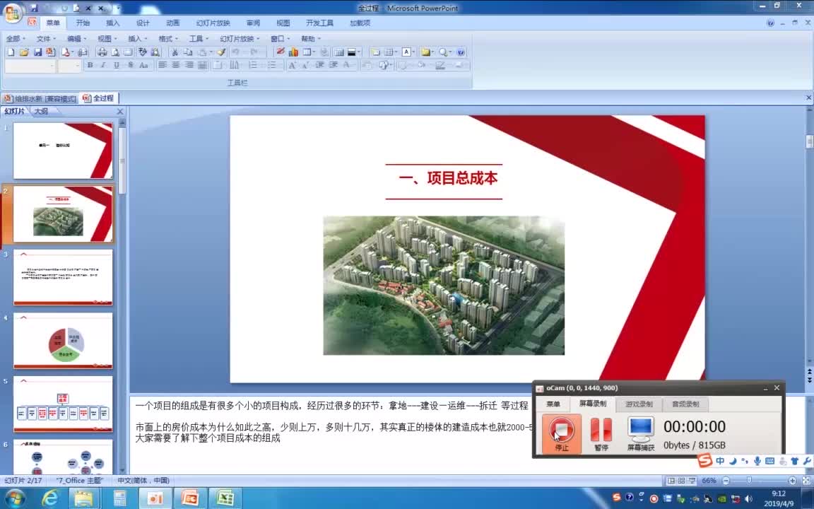Click the Slide Sorter view icon
This screenshot has height=509, width=814.
682,481
